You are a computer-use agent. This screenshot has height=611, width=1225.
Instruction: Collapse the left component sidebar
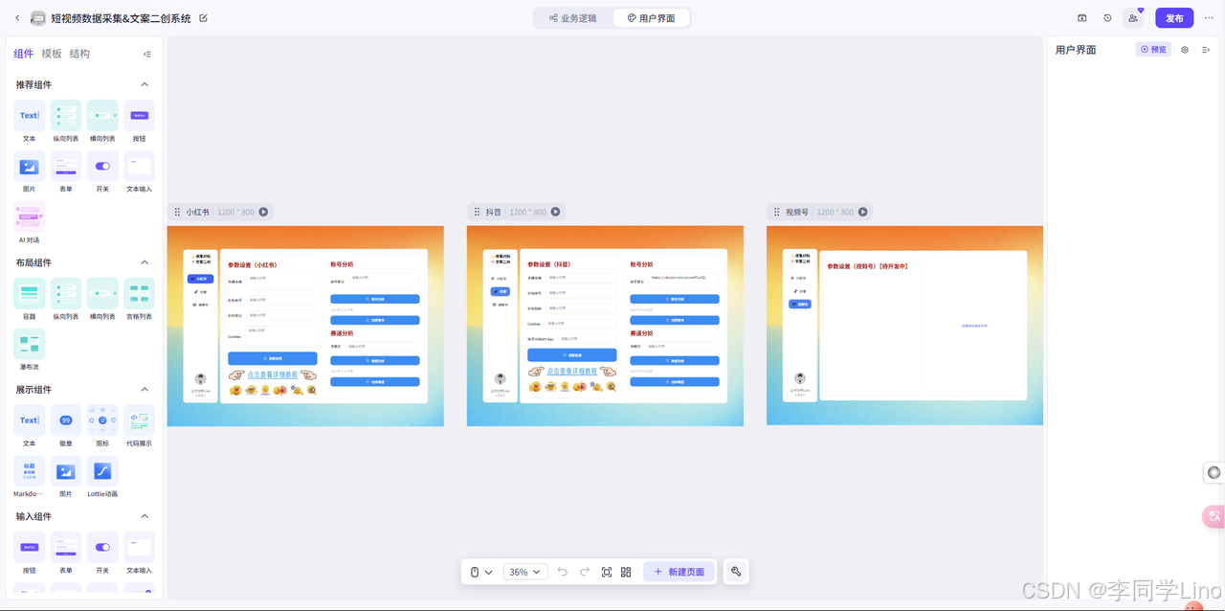click(x=146, y=55)
